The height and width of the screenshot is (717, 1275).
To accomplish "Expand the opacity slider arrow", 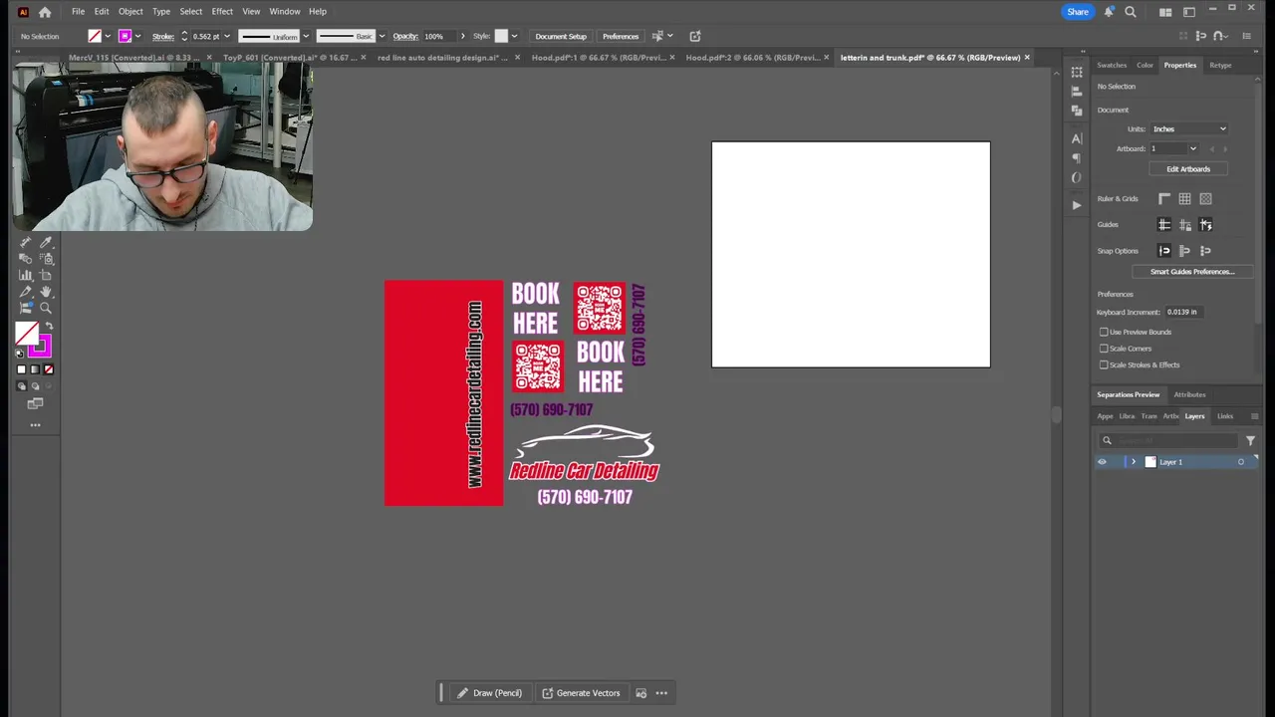I will click(462, 36).
